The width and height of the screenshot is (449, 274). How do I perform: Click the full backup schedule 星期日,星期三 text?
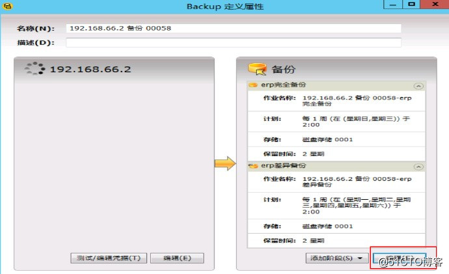[356, 122]
